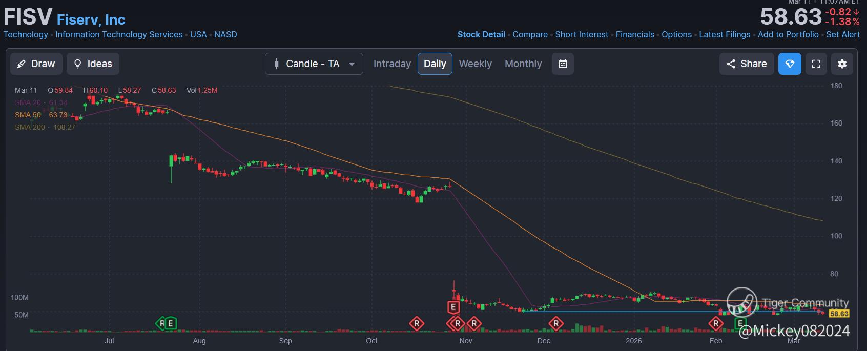
Task: Click the red R marker in mid-October
Action: pyautogui.click(x=417, y=323)
